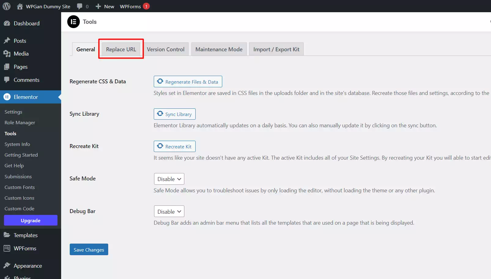The image size is (491, 279).
Task: Click the refresh icon in Regenerate Files button
Action: click(x=160, y=81)
